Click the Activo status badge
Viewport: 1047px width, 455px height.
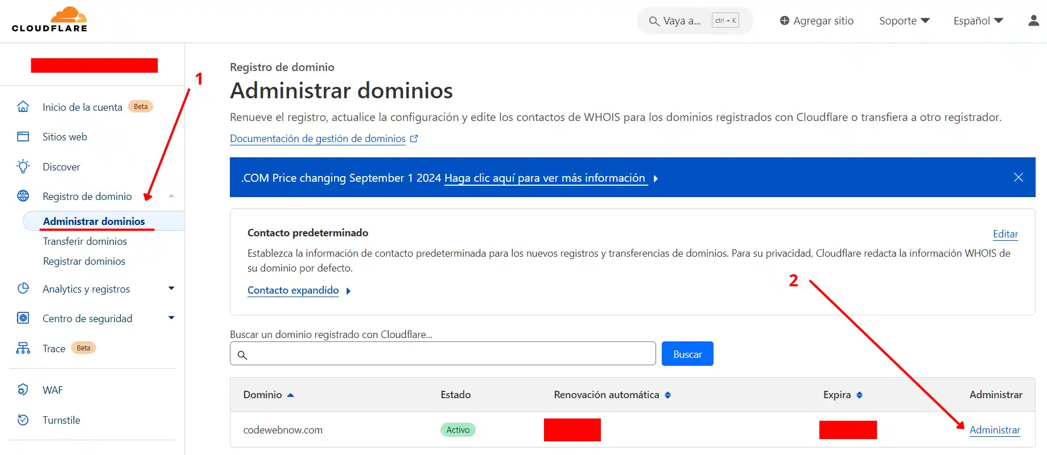pyautogui.click(x=458, y=429)
